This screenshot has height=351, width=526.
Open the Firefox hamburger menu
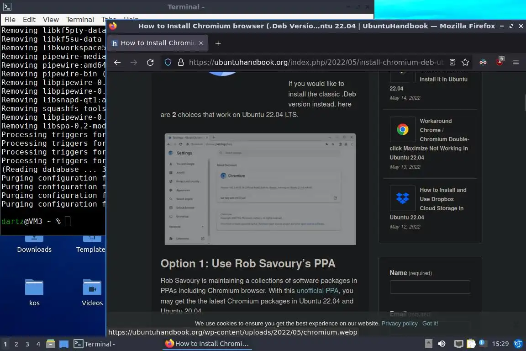point(516,63)
